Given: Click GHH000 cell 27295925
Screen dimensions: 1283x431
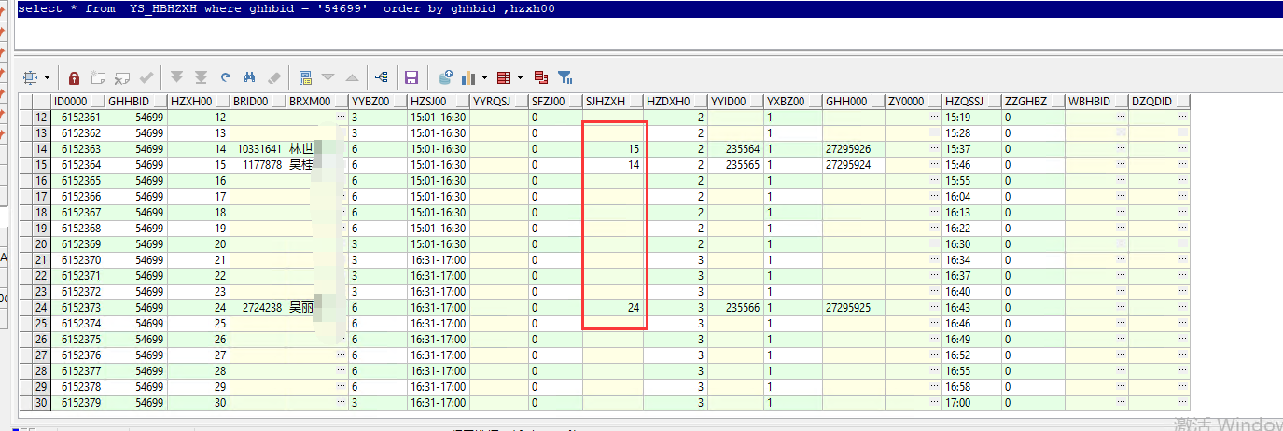Looking at the screenshot, I should 854,308.
